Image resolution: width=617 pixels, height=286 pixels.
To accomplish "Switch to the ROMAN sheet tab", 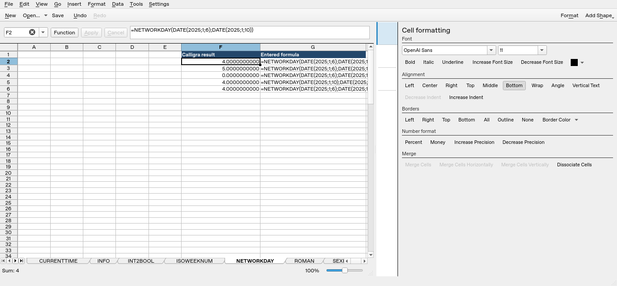I will click(x=304, y=261).
